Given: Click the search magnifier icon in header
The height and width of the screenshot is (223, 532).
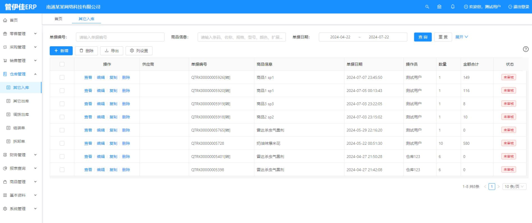Looking at the screenshot, I should 427,6.
